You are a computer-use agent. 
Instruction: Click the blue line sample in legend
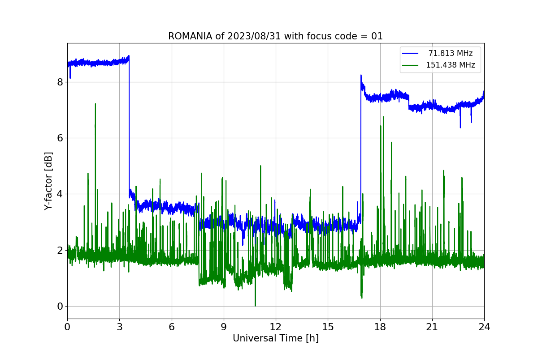[x=410, y=54]
